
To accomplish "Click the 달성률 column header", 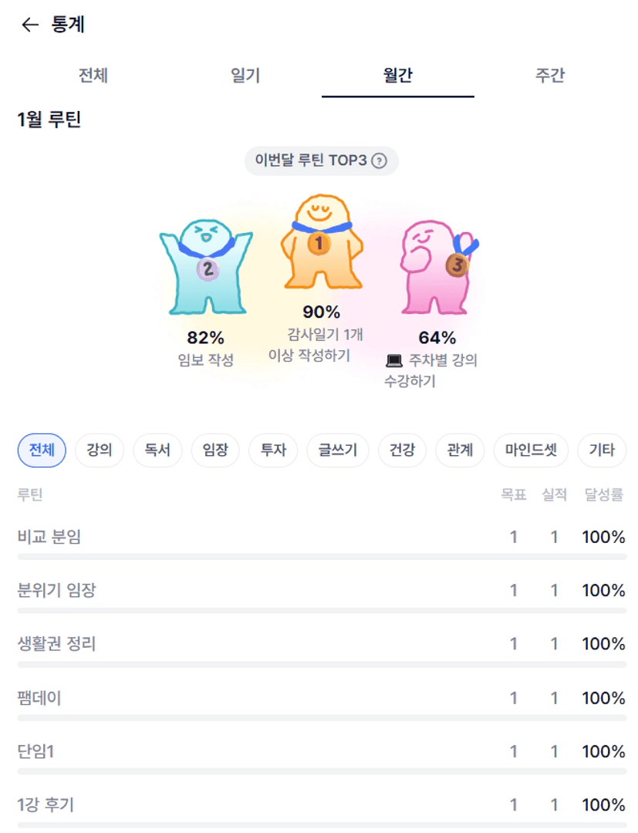I will coord(604,495).
